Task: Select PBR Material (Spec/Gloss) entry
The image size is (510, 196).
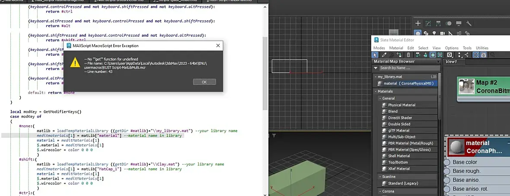Action: click(409, 149)
